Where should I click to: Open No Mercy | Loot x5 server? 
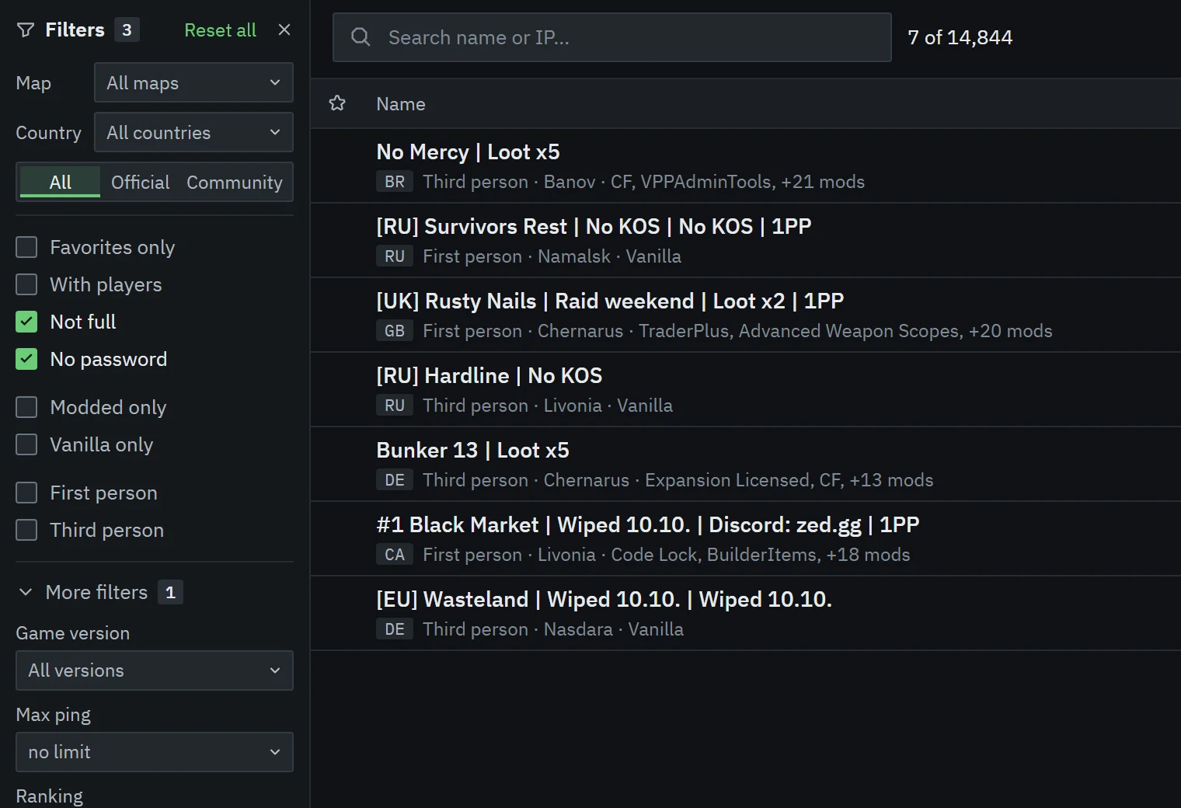[746, 166]
